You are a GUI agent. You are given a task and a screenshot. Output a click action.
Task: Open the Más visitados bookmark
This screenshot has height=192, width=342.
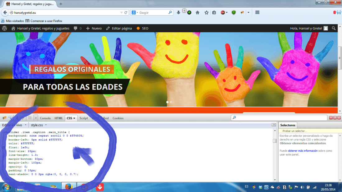12,21
